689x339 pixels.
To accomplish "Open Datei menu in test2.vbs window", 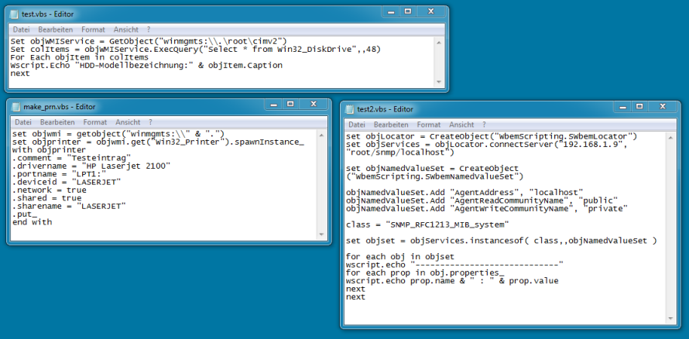I will tap(357, 125).
